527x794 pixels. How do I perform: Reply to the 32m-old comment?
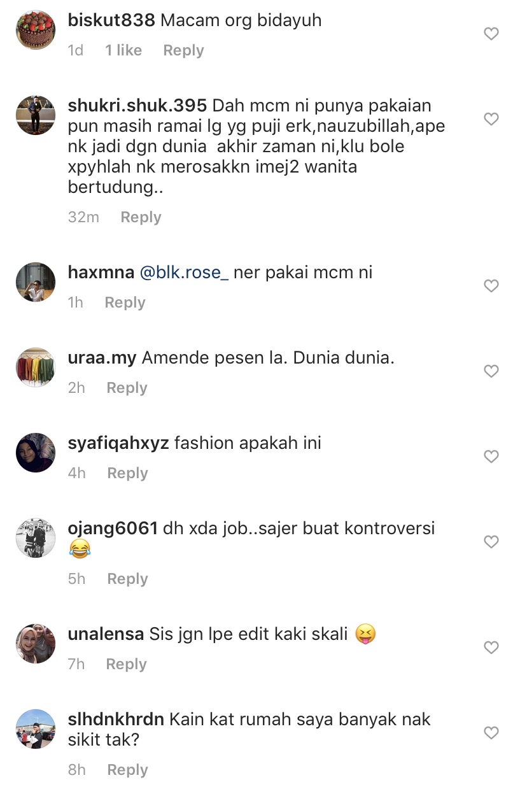click(141, 217)
